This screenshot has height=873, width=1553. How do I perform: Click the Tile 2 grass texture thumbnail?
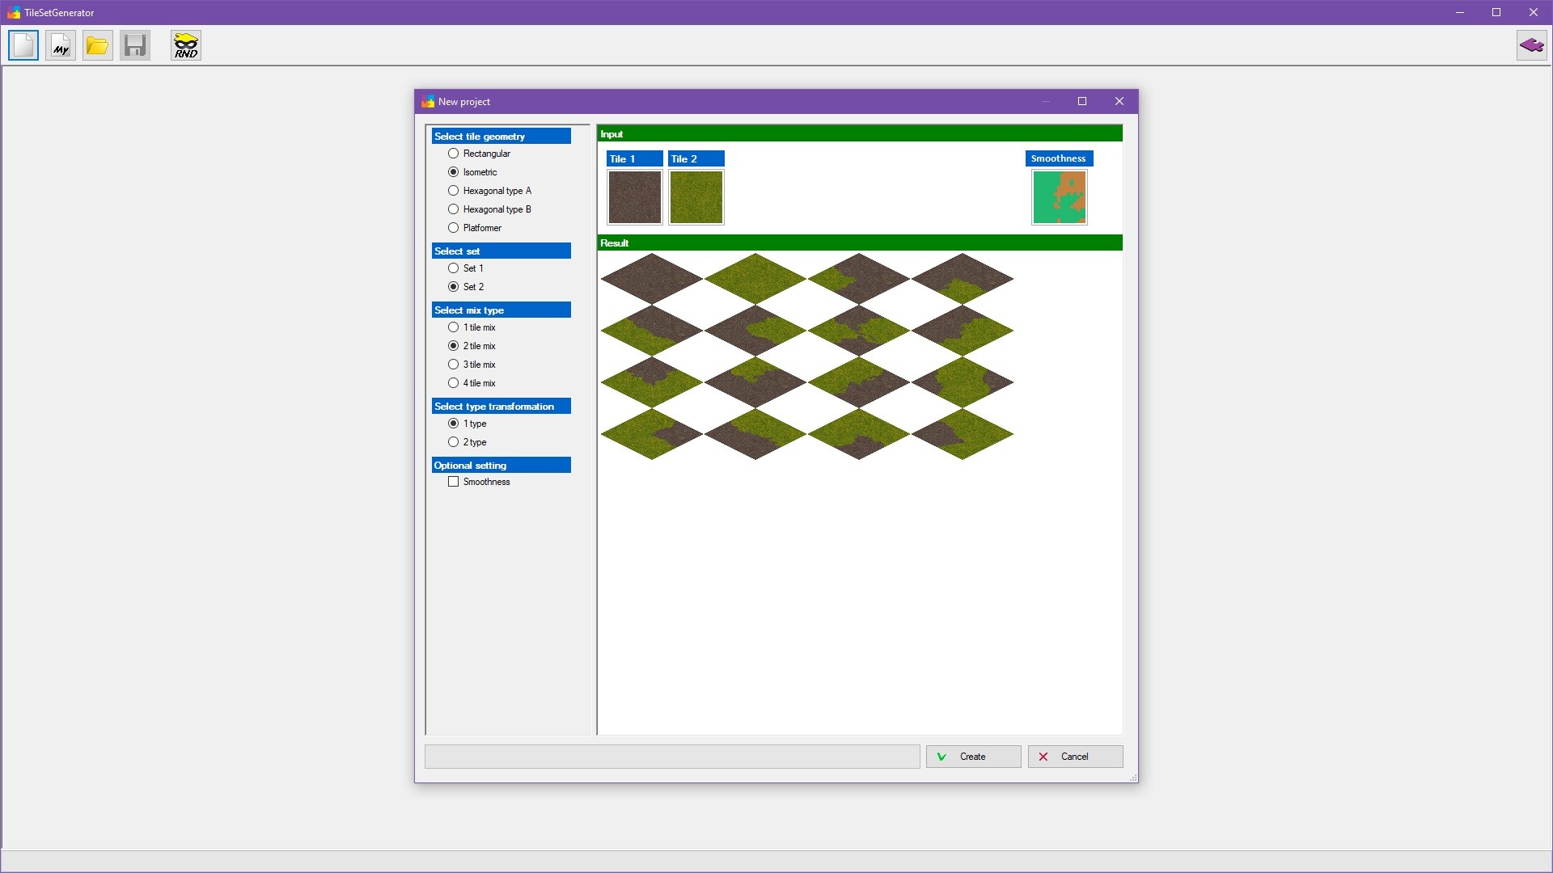point(696,197)
